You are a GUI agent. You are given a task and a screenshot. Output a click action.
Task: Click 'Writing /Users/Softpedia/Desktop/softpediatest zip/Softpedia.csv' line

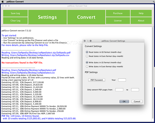point(35,55)
